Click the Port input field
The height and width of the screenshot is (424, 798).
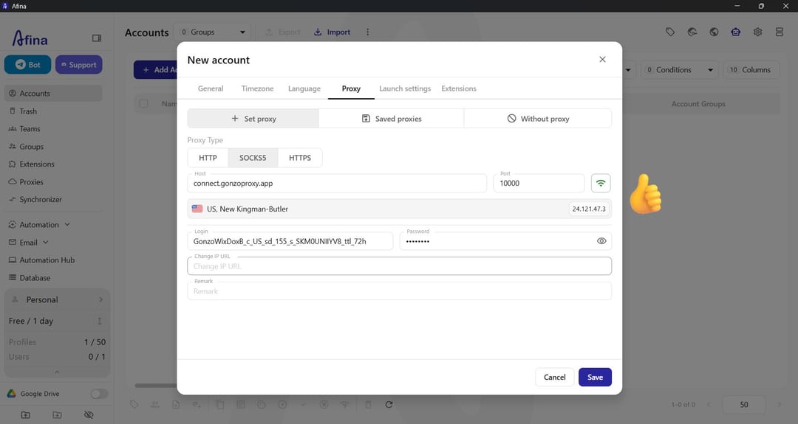[539, 184]
